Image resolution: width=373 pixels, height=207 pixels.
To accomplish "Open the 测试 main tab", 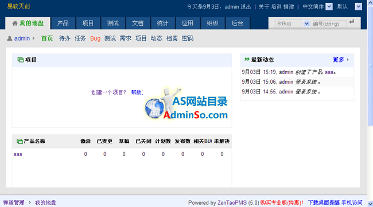I will [113, 23].
